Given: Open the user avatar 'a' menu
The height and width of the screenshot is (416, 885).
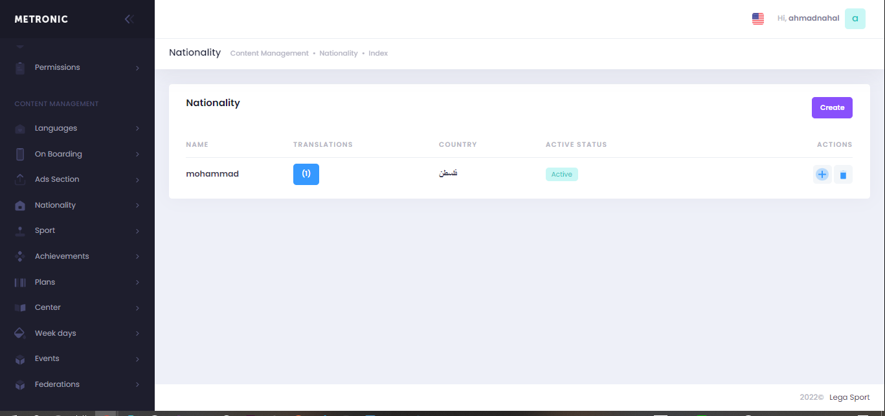Looking at the screenshot, I should pos(855,19).
